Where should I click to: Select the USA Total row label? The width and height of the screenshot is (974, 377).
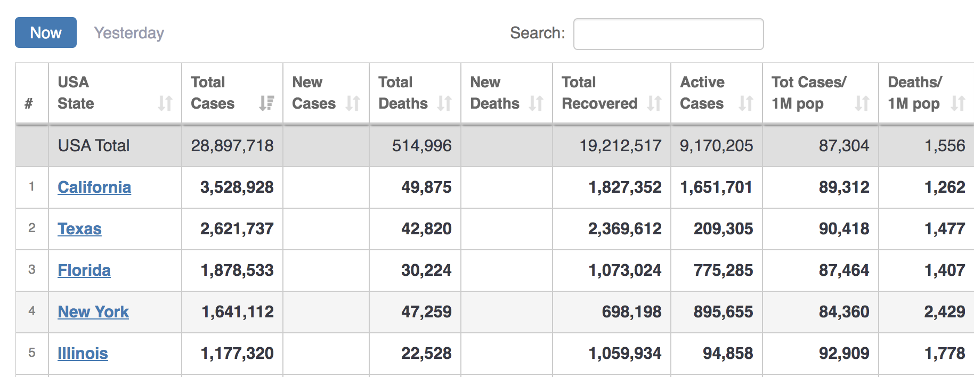point(94,145)
